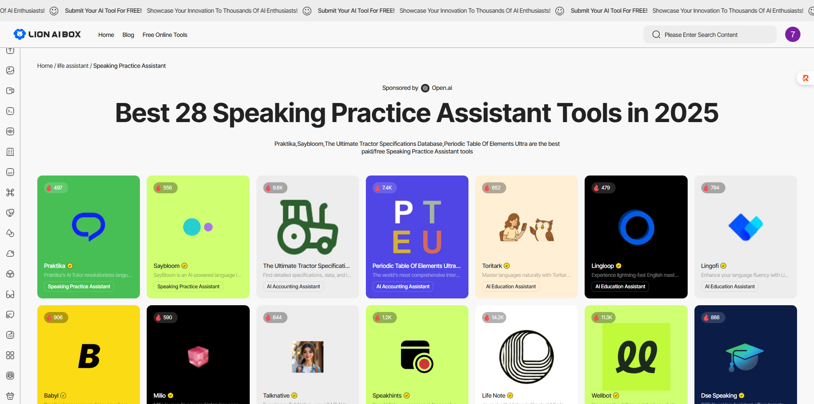Click AI Education Assistant tag on Lingloop
Screen dimensions: 814x404
coord(620,287)
